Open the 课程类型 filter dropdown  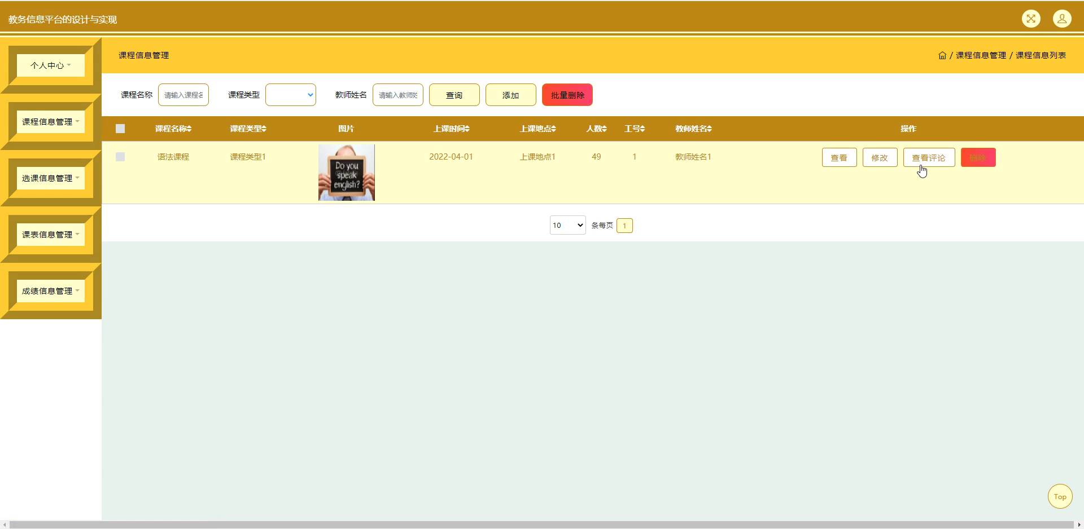point(291,95)
